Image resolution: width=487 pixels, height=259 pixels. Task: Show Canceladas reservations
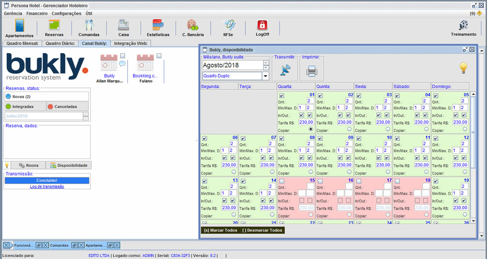pos(68,107)
